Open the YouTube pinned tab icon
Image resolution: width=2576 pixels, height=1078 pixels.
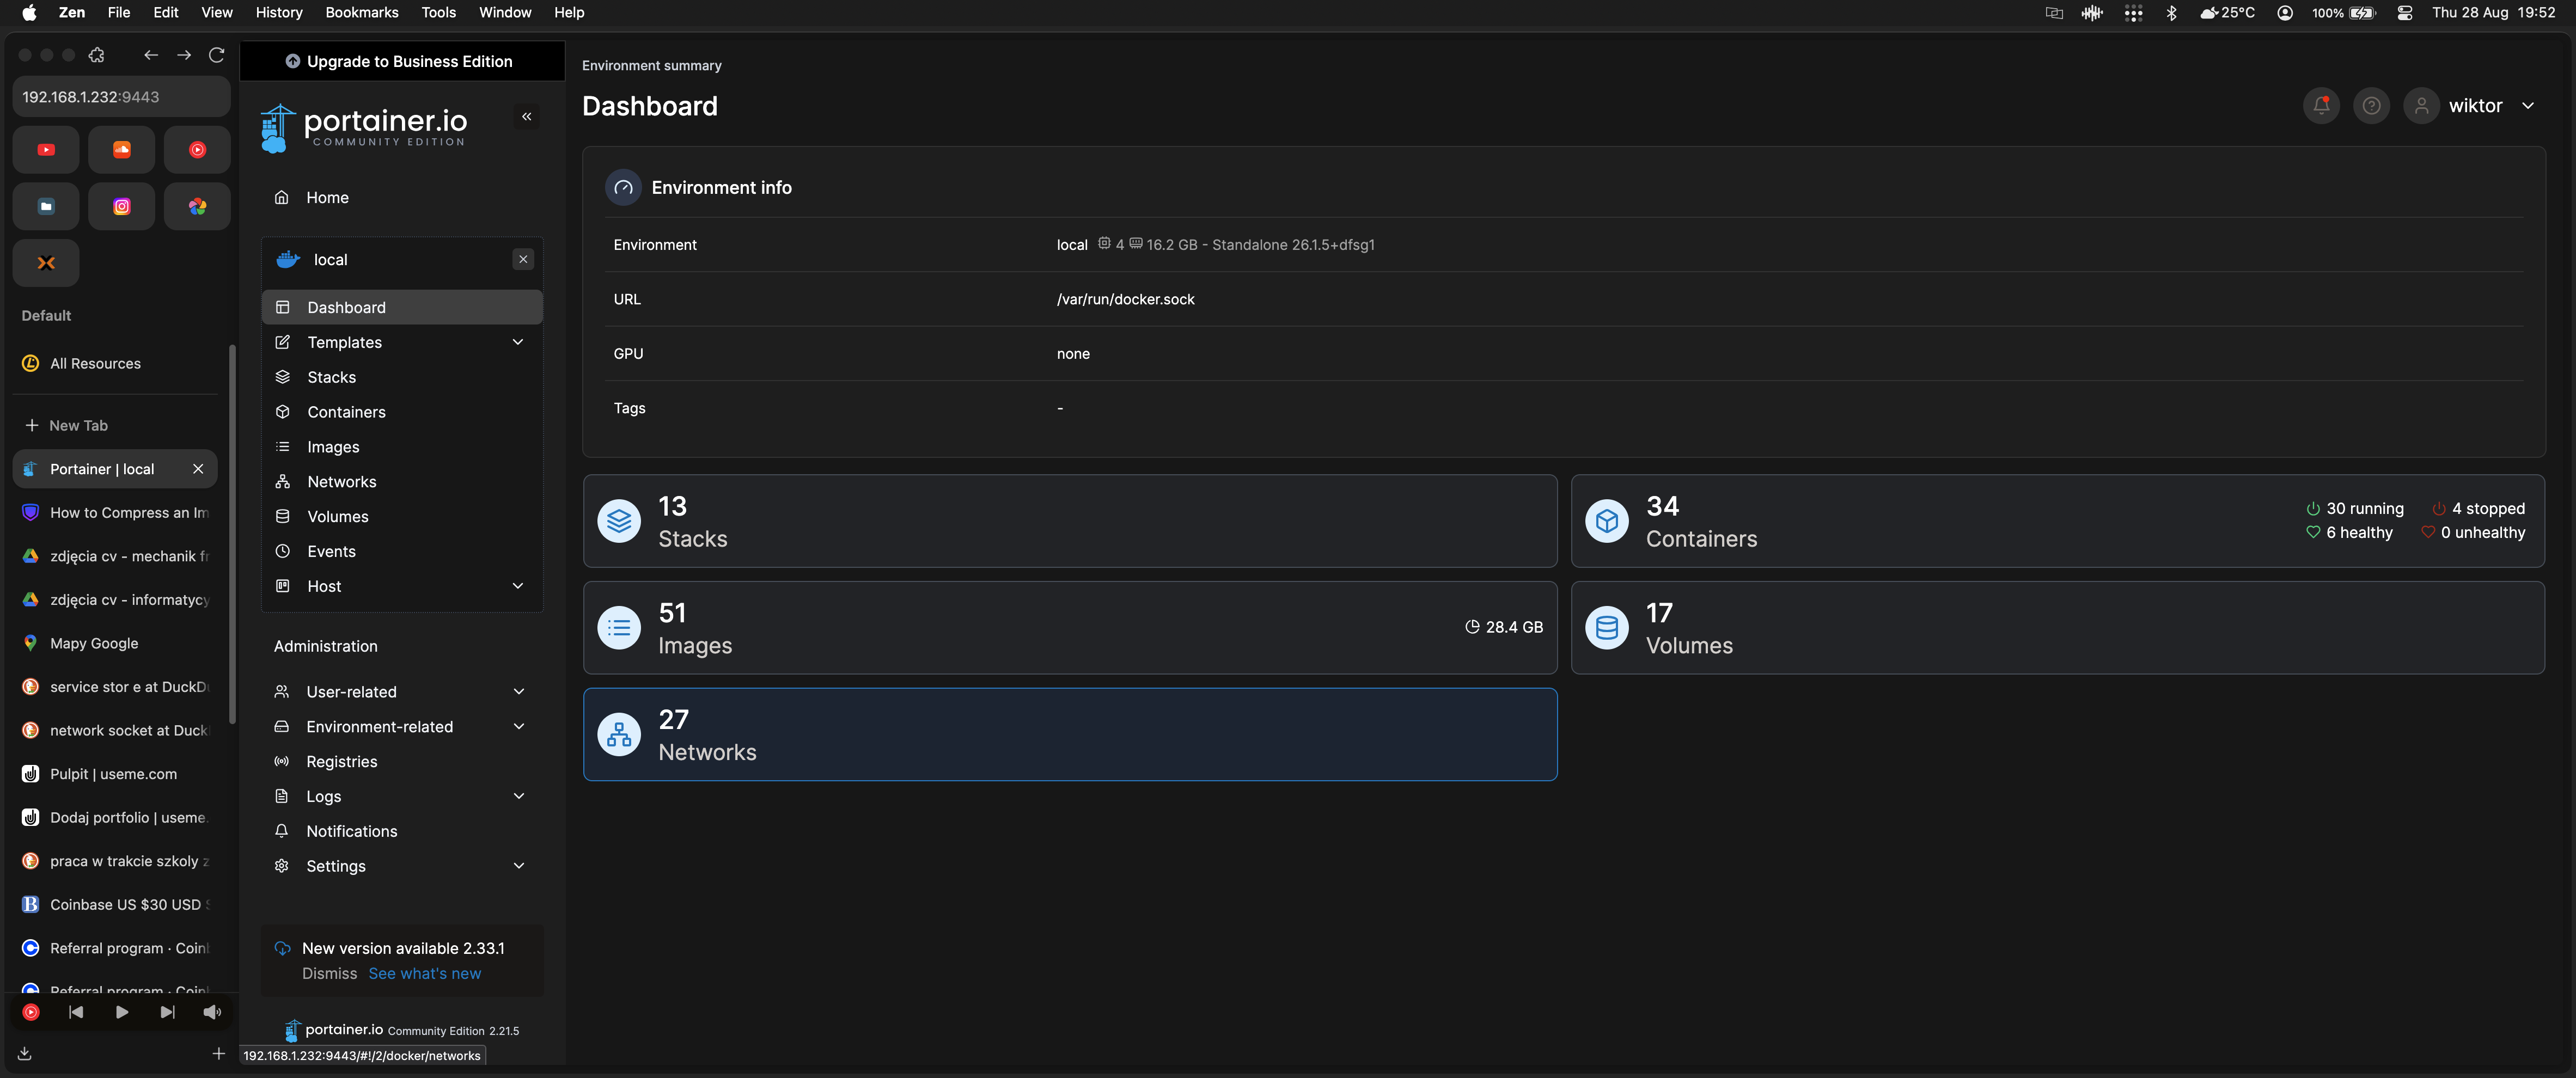[x=46, y=150]
